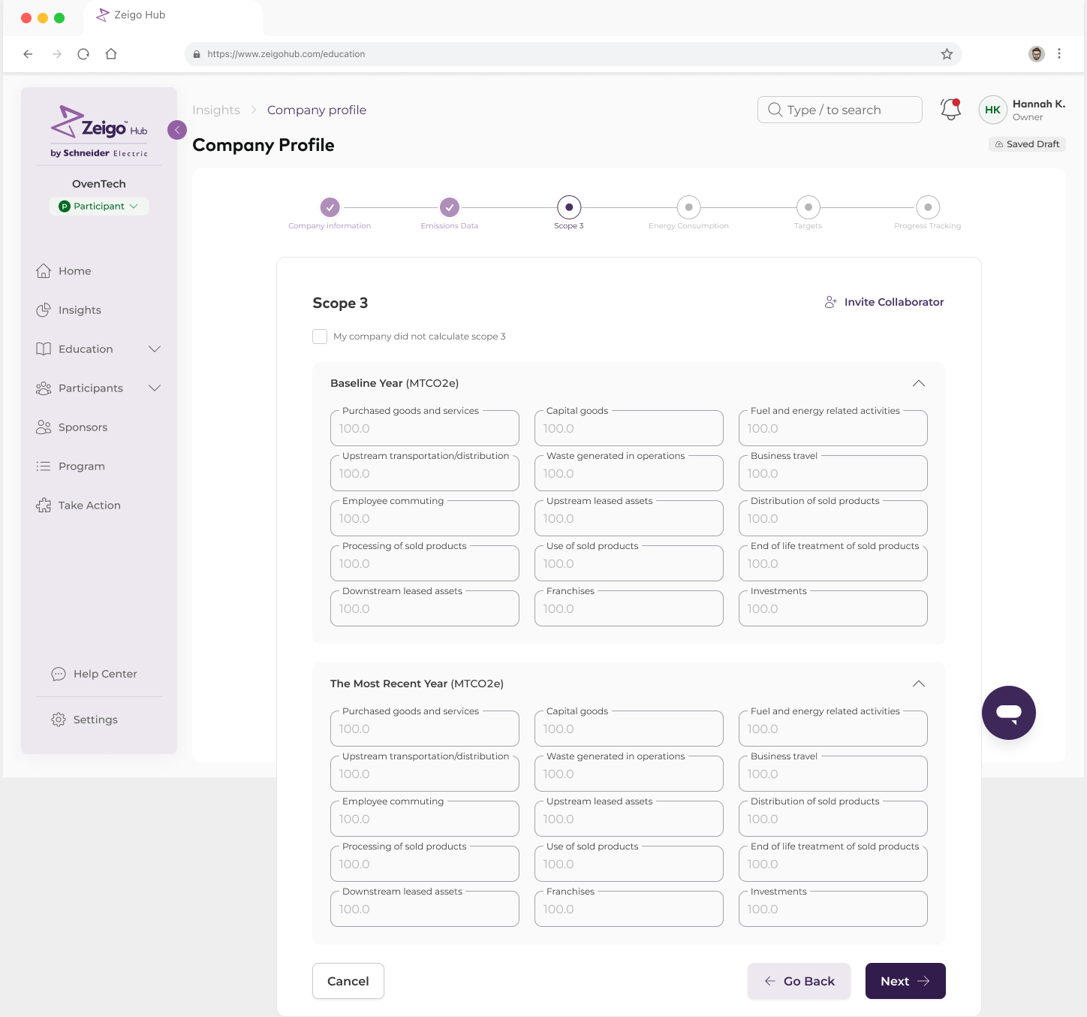Viewport: 1087px width, 1017px height.
Task: Click Most Recent Year Upstream leased assets field
Action: pos(629,819)
